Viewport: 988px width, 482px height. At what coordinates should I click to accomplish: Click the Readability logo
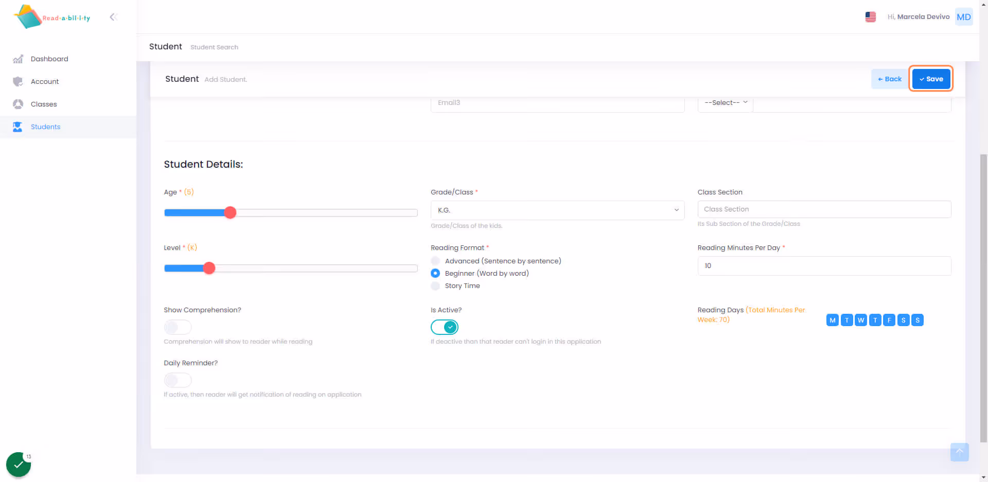point(52,16)
